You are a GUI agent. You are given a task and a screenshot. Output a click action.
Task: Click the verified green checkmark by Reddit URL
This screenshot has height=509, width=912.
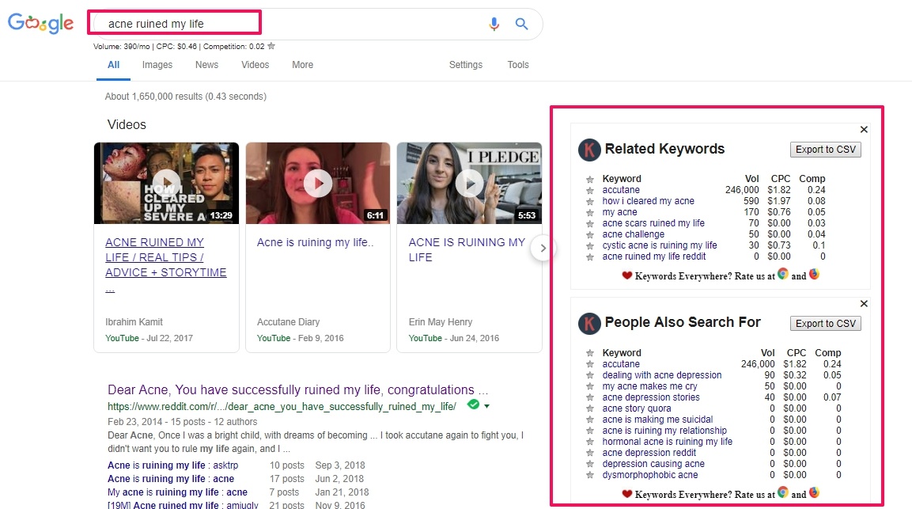474,405
